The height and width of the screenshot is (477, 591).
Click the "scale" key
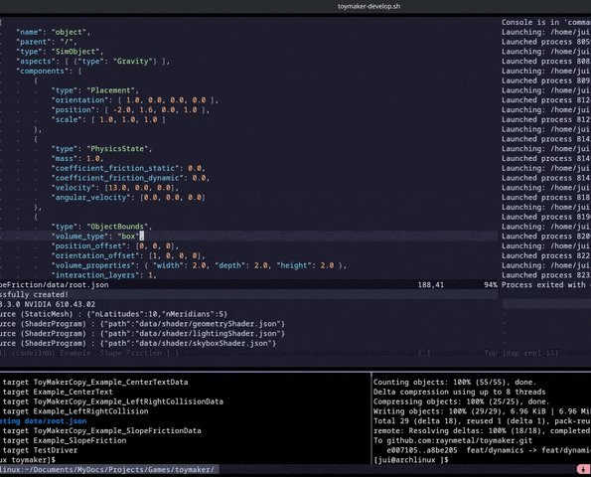[x=67, y=119]
